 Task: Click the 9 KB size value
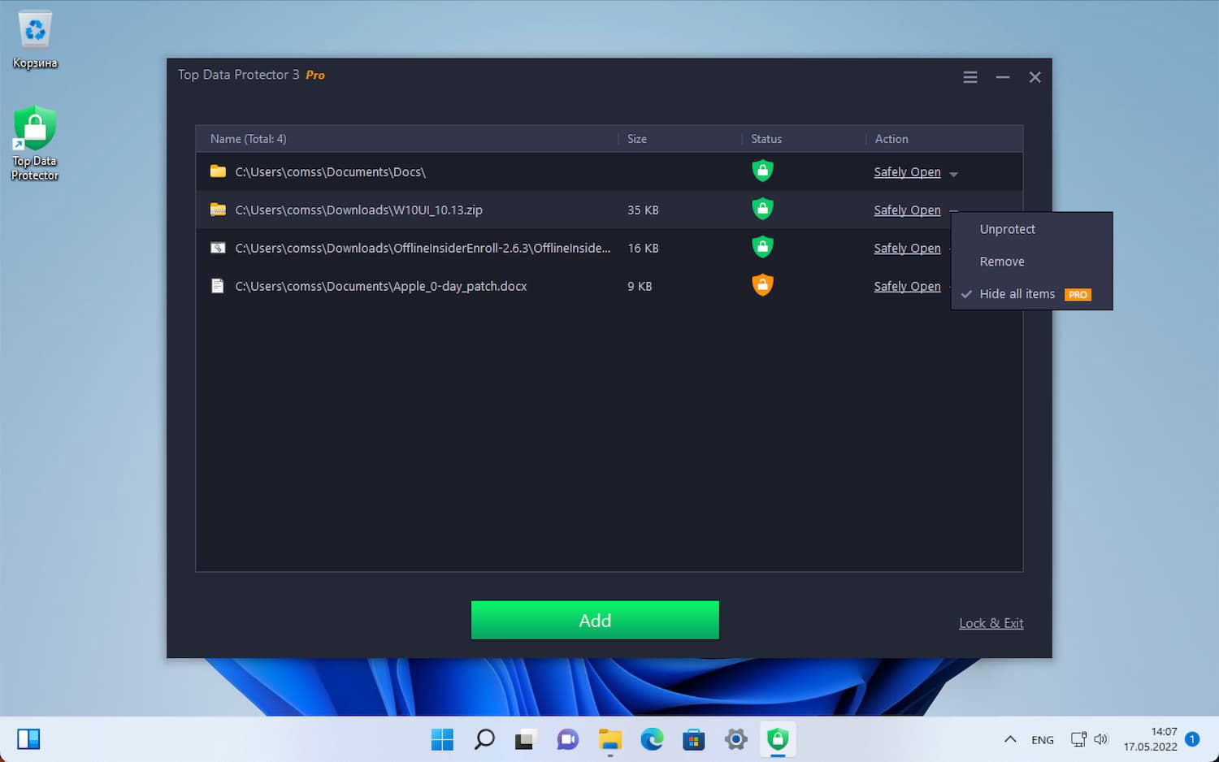pyautogui.click(x=640, y=287)
